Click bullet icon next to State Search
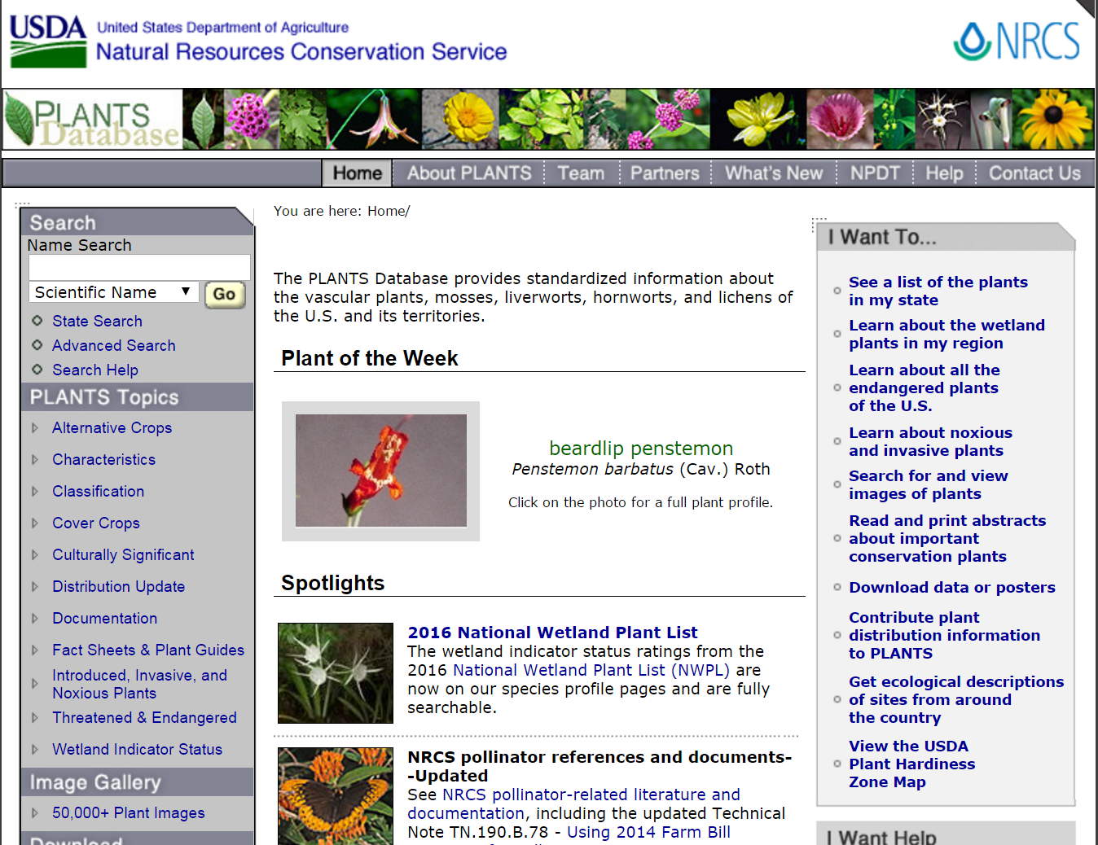The height and width of the screenshot is (845, 1098). [37, 321]
